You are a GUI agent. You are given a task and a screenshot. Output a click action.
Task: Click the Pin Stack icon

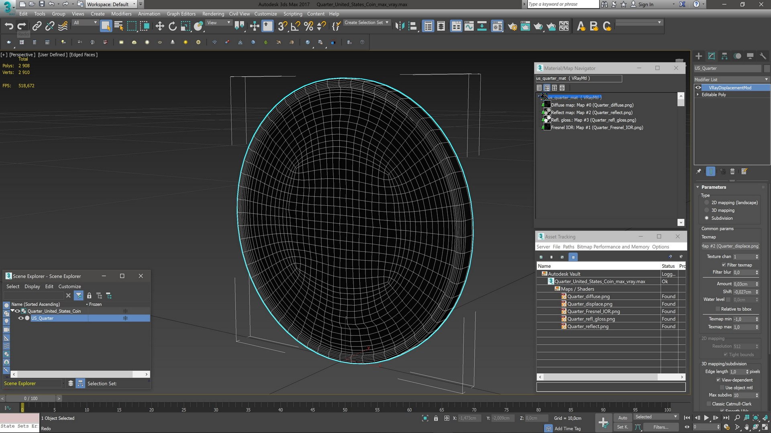point(699,172)
